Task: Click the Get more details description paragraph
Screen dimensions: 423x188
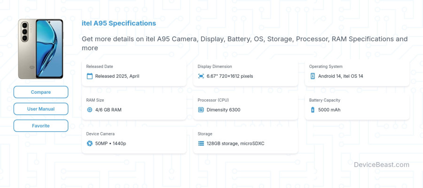Action: pyautogui.click(x=245, y=44)
